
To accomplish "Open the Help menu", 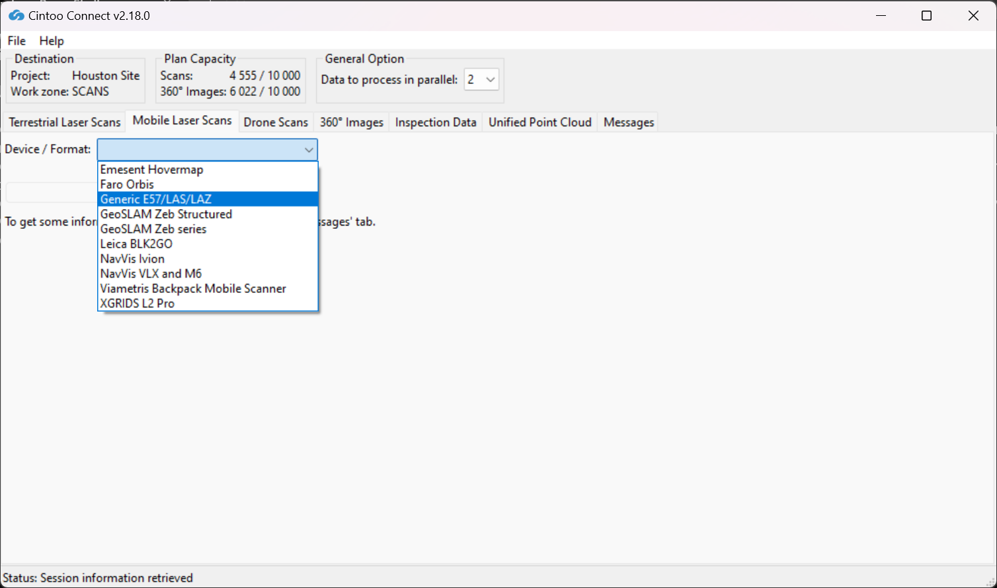I will pyautogui.click(x=52, y=41).
